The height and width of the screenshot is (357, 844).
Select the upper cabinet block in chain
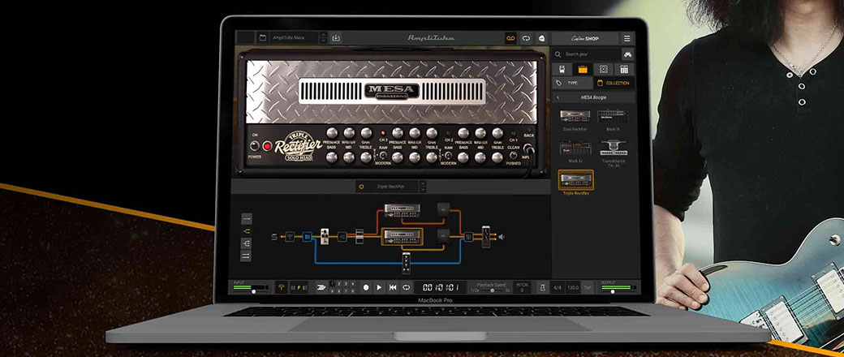click(x=444, y=209)
